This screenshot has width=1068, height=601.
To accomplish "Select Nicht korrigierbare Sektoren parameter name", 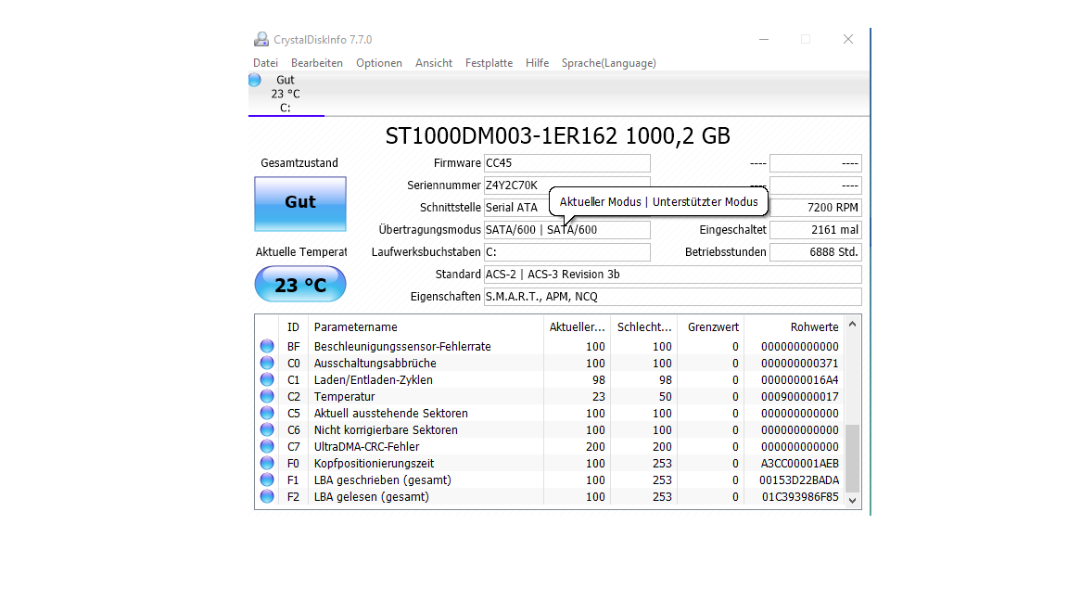I will 386,430.
